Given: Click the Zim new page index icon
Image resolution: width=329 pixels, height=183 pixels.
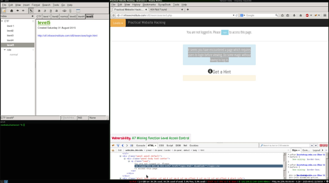Looking at the screenshot, I should (4, 11).
